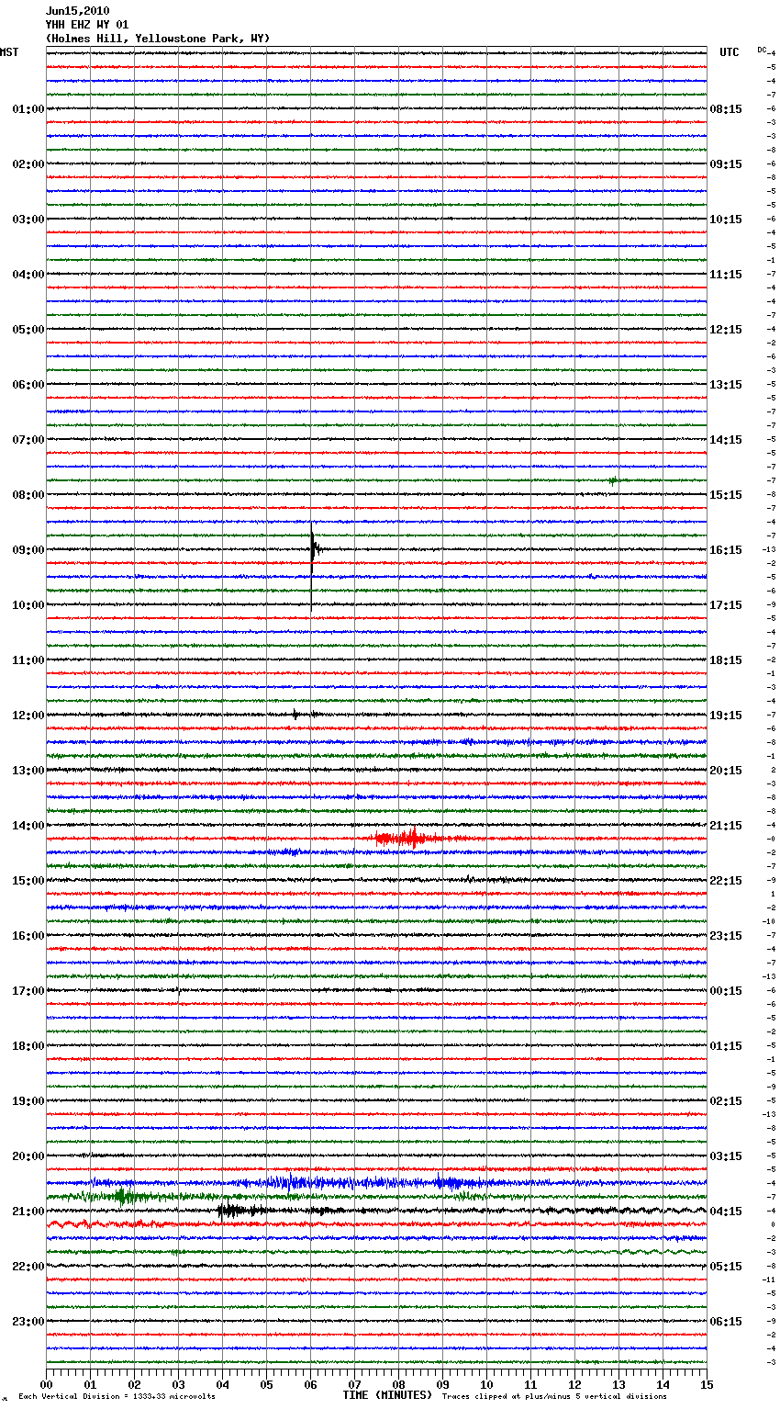The height and width of the screenshot is (1409, 780).
Task: Click the 05:15 UTC time label
Action: [726, 1267]
